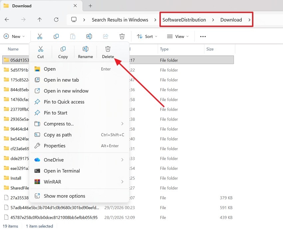The height and width of the screenshot is (229, 283).
Task: Open Properties from the context menu
Action: (x=79, y=146)
